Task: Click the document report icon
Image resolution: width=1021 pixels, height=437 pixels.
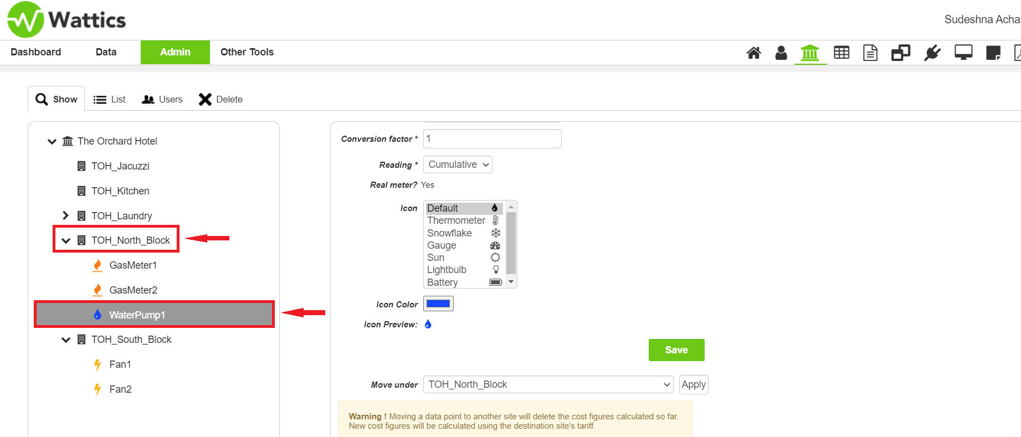Action: click(870, 53)
